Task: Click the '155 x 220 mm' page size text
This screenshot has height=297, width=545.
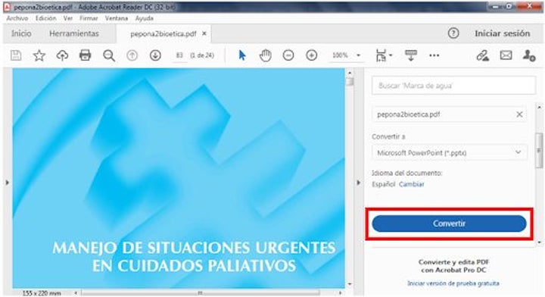Action: [42, 293]
